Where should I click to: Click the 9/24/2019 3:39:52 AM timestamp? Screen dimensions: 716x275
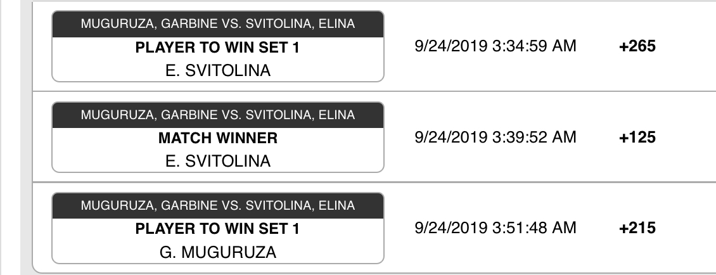[494, 137]
